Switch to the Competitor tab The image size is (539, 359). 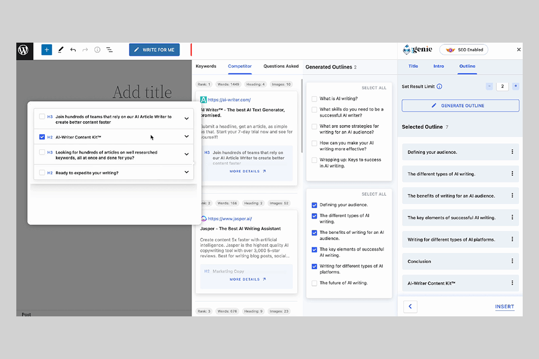coord(240,66)
